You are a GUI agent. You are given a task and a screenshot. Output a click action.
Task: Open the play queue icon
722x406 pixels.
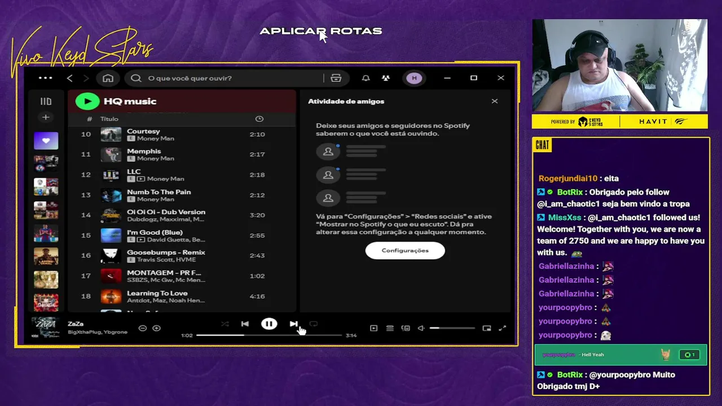point(390,328)
